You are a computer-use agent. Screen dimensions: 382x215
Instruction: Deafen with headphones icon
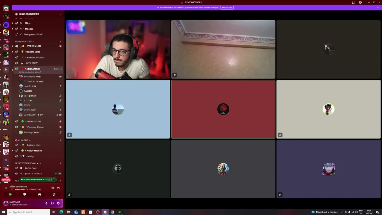click(52, 203)
